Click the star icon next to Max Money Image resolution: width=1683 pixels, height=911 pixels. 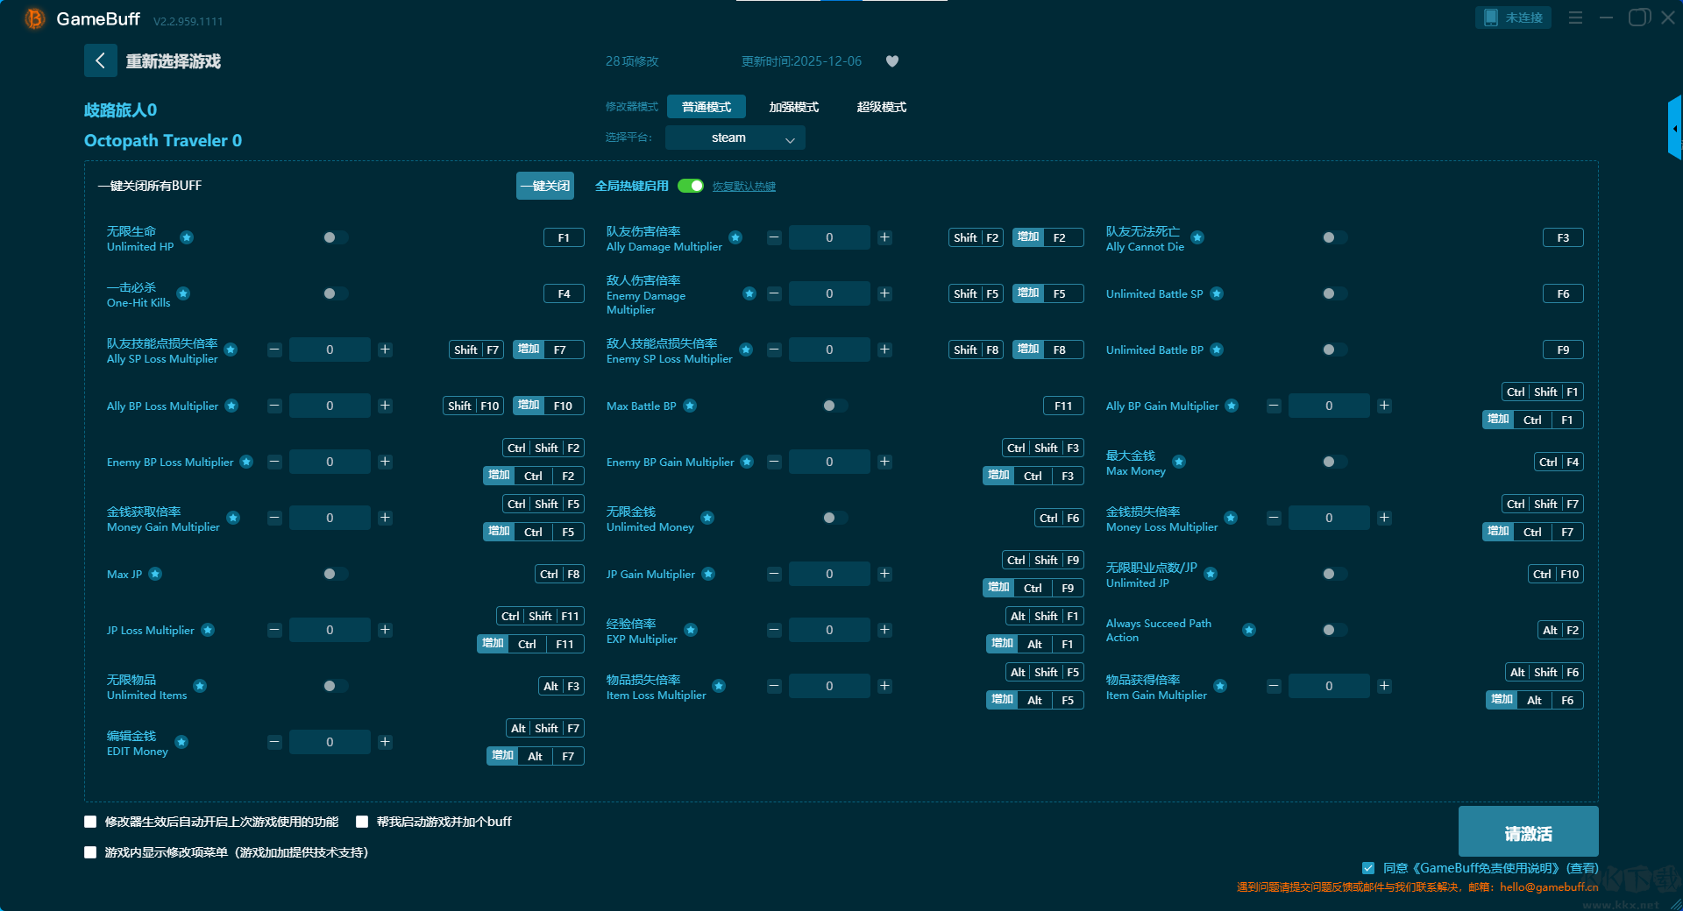coord(1179,462)
